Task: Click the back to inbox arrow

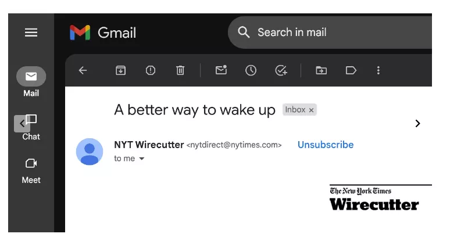Action: [x=83, y=70]
